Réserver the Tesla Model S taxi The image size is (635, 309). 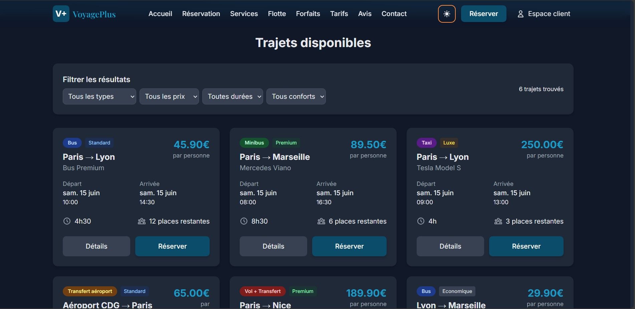point(526,246)
